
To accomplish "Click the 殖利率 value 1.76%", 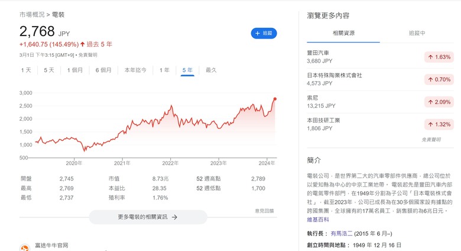I will pos(160,198).
